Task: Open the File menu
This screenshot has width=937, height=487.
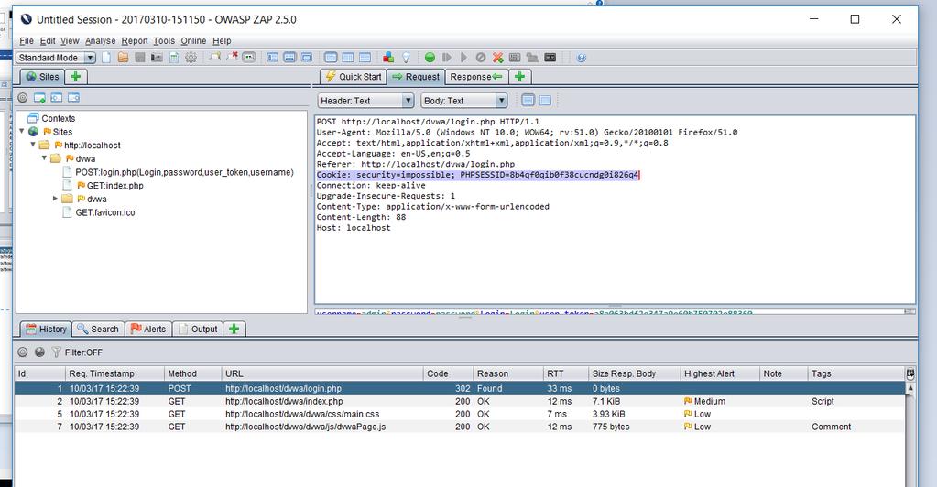Action: click(x=27, y=40)
